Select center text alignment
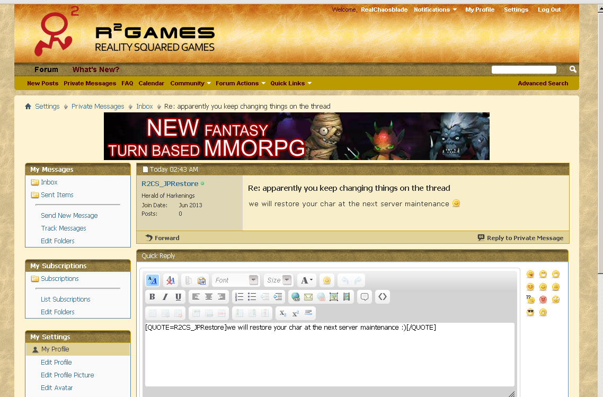 coord(209,297)
